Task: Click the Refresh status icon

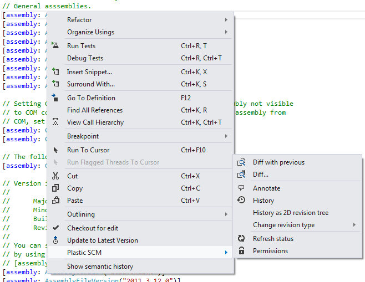Action: click(241, 239)
